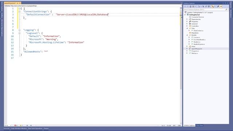
Task: Click the Sync with Active Document icon
Action: coord(203,7)
